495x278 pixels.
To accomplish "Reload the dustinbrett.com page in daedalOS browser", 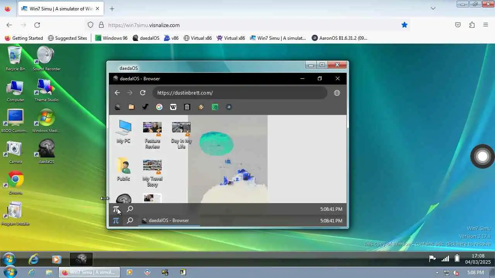I will click(x=143, y=93).
